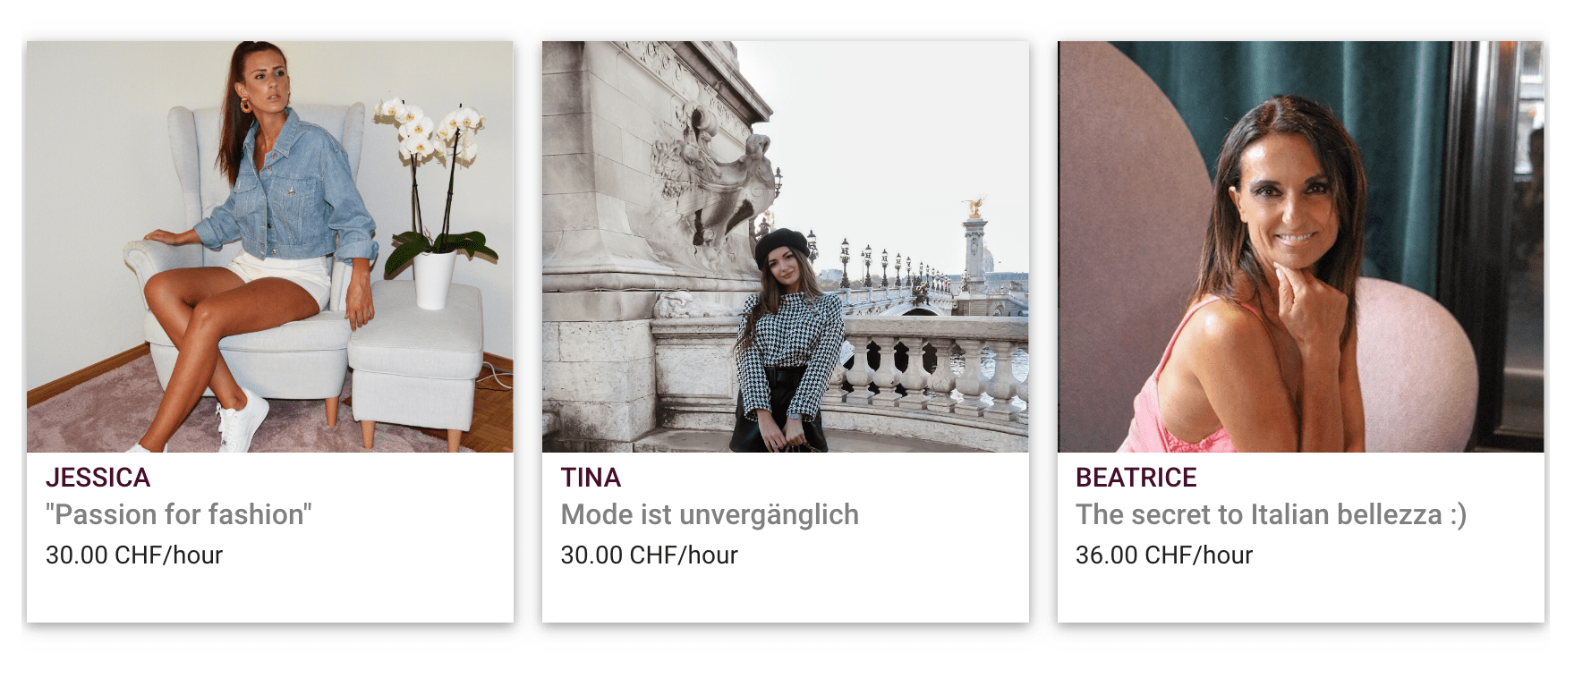1591x678 pixels.
Task: Click Tina's 30.00 CHF/hour rate
Action: click(649, 555)
